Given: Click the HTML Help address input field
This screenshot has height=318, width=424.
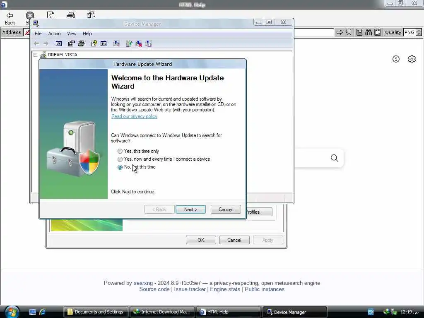Looking at the screenshot, I should pos(314,32).
